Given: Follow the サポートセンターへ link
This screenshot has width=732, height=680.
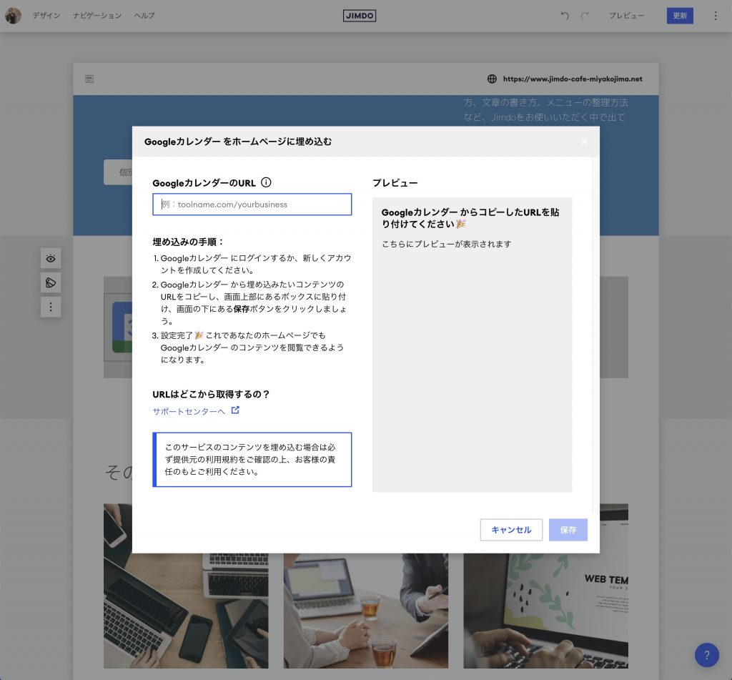Looking at the screenshot, I should (189, 411).
